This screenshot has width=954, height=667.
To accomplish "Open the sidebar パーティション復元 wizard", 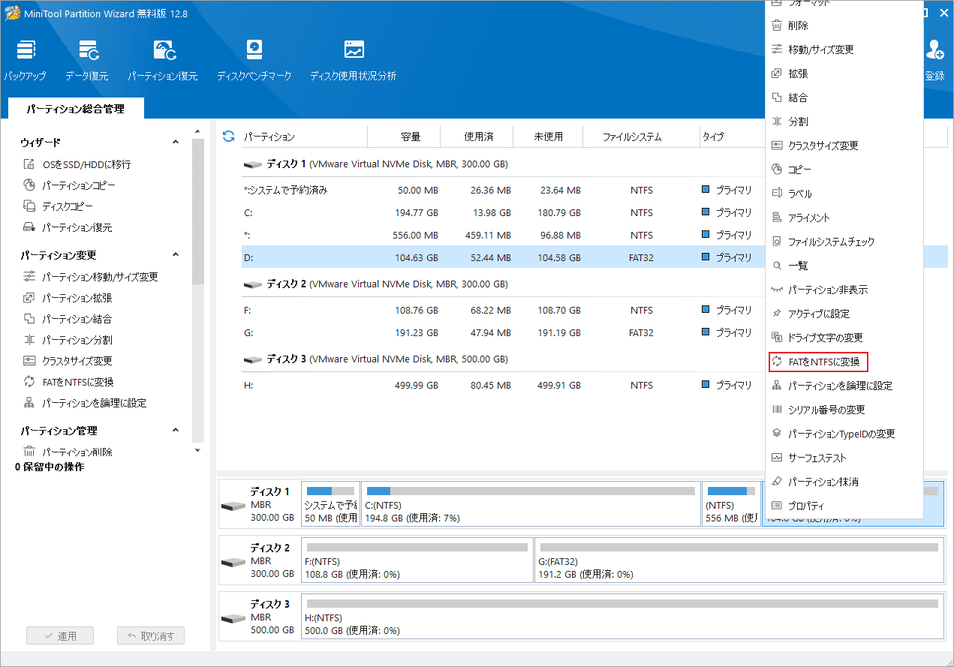I will [68, 227].
